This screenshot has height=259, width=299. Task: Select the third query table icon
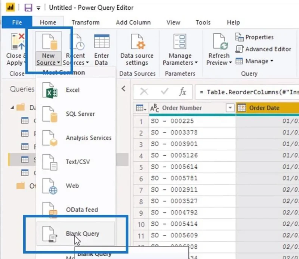pyautogui.click(x=25, y=146)
